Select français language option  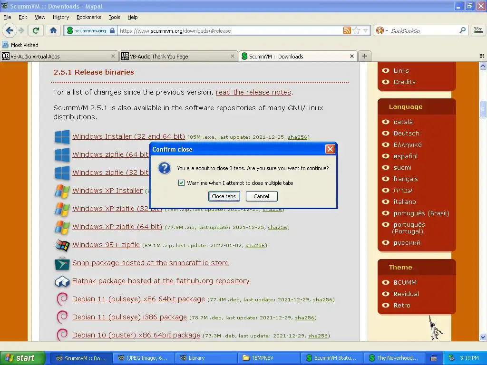pos(405,179)
